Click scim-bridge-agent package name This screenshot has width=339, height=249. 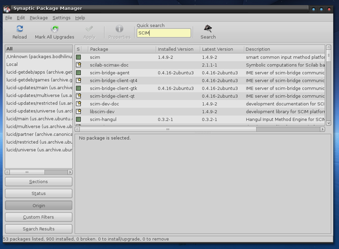tap(110, 73)
